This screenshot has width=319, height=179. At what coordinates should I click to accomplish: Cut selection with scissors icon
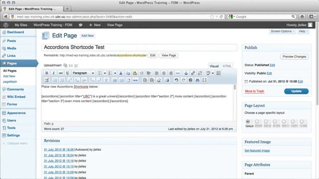121,73
